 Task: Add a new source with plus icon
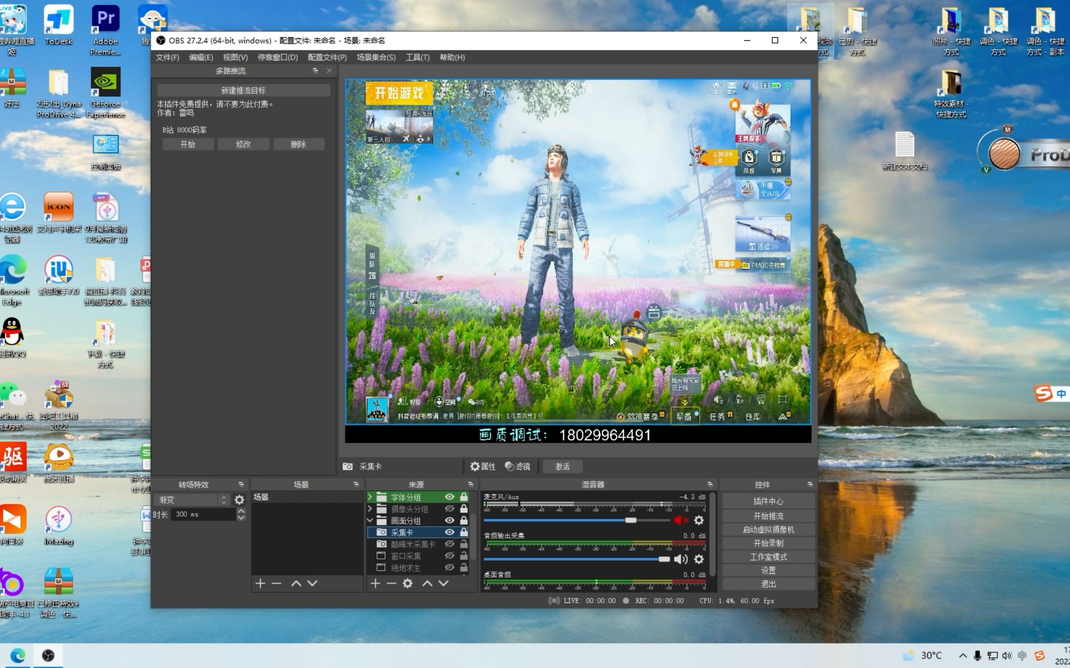375,584
